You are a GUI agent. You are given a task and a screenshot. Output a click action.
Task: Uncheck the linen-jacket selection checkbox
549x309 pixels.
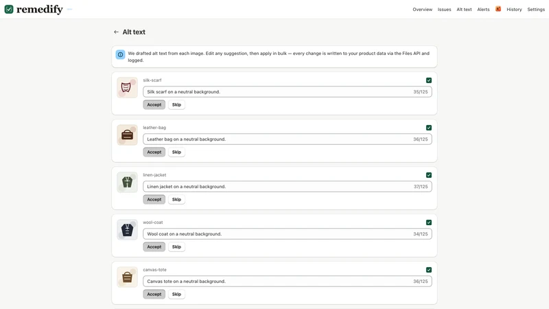pyautogui.click(x=428, y=175)
